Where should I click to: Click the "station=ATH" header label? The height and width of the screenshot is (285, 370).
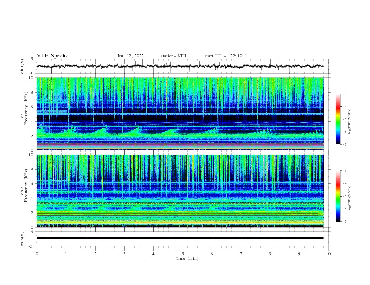(173, 56)
